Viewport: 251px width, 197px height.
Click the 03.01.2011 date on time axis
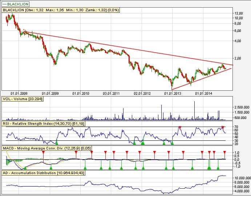click(112, 93)
